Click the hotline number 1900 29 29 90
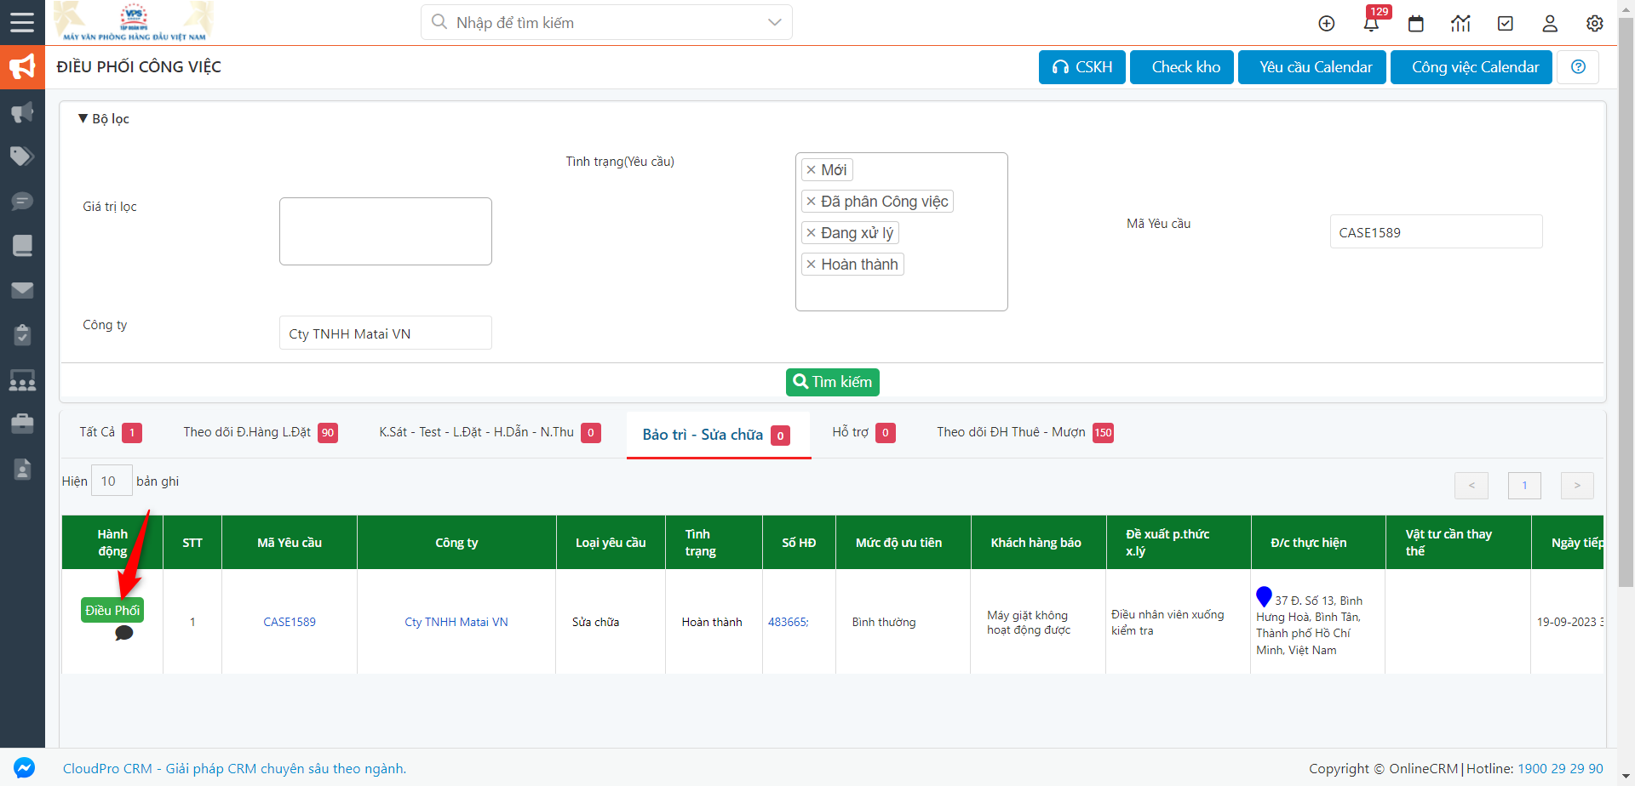Screen dimensions: 1635x786 coord(1560,768)
